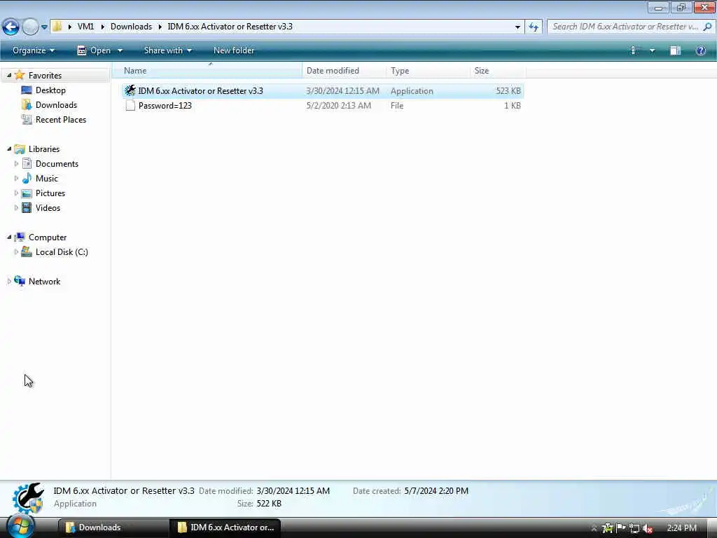The image size is (717, 538).
Task: Click the folder icon in address bar
Action: coord(57,27)
